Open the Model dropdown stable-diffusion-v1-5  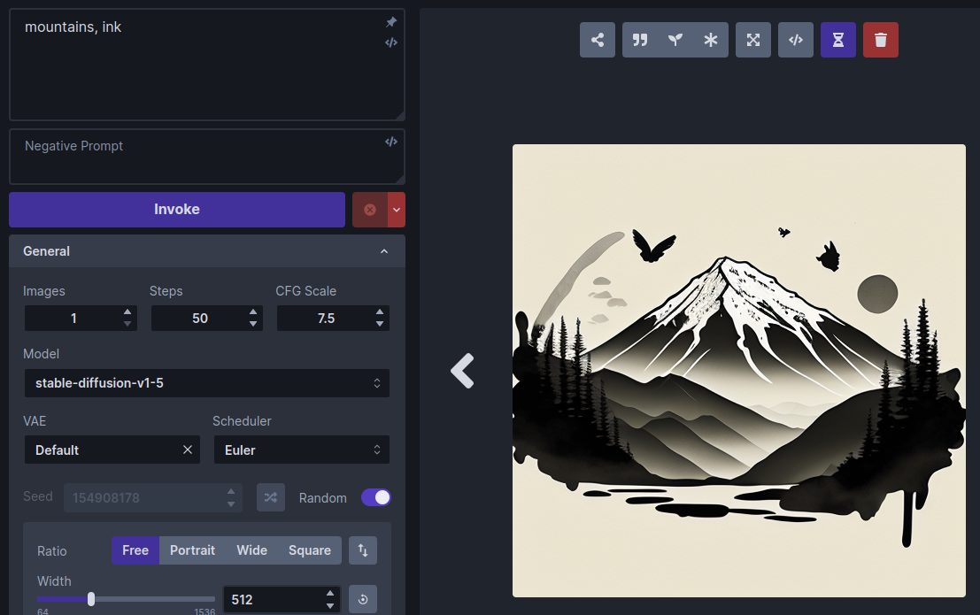pyautogui.click(x=206, y=383)
